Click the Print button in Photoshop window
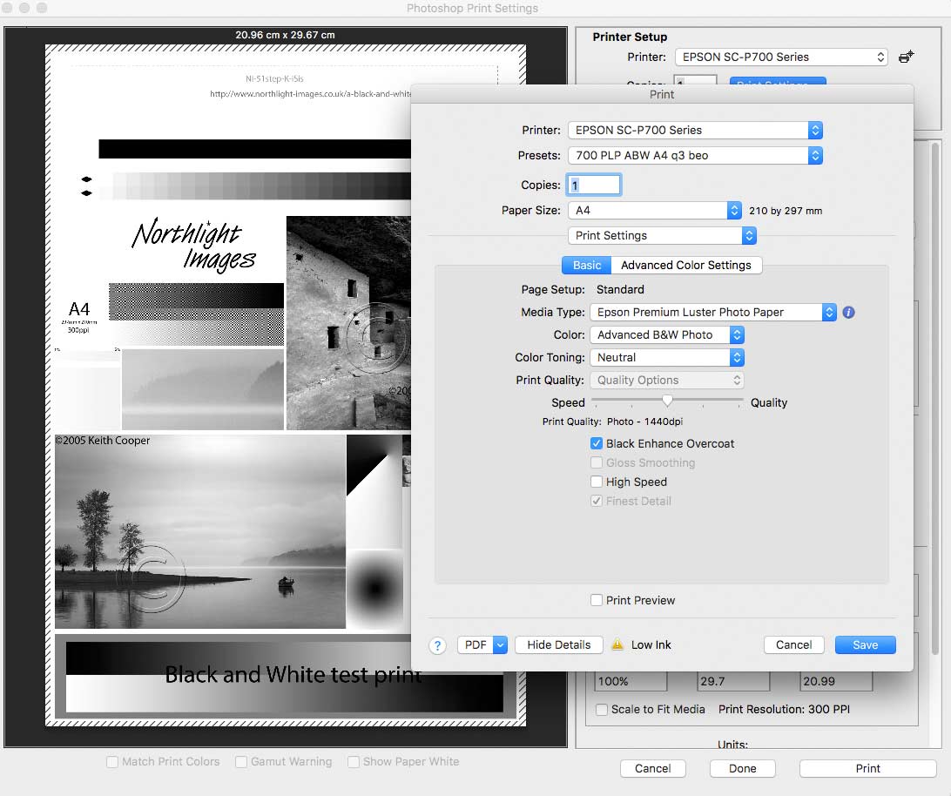This screenshot has height=796, width=951. 867,769
